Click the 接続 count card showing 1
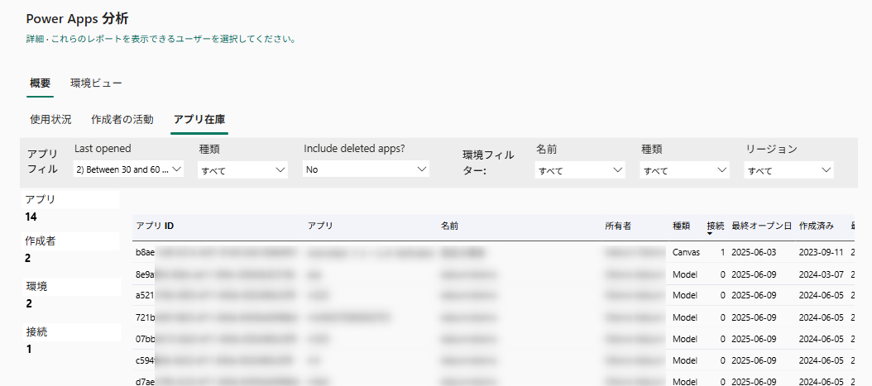The image size is (872, 386). 70,341
